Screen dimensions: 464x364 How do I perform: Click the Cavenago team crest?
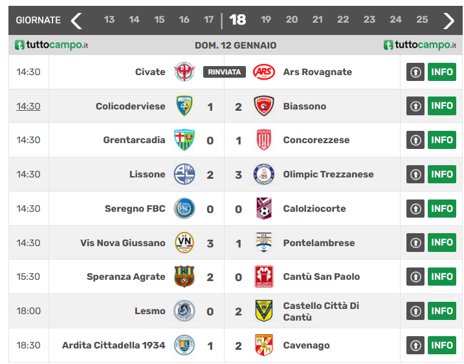tap(264, 345)
